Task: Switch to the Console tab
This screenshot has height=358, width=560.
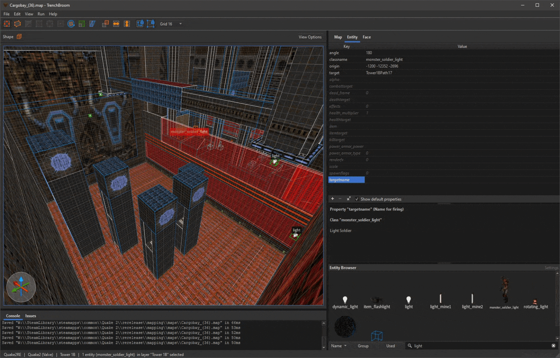Action: (x=13, y=316)
